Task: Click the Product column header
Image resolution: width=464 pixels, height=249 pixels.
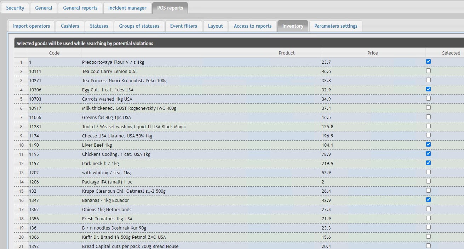Action: click(286, 53)
